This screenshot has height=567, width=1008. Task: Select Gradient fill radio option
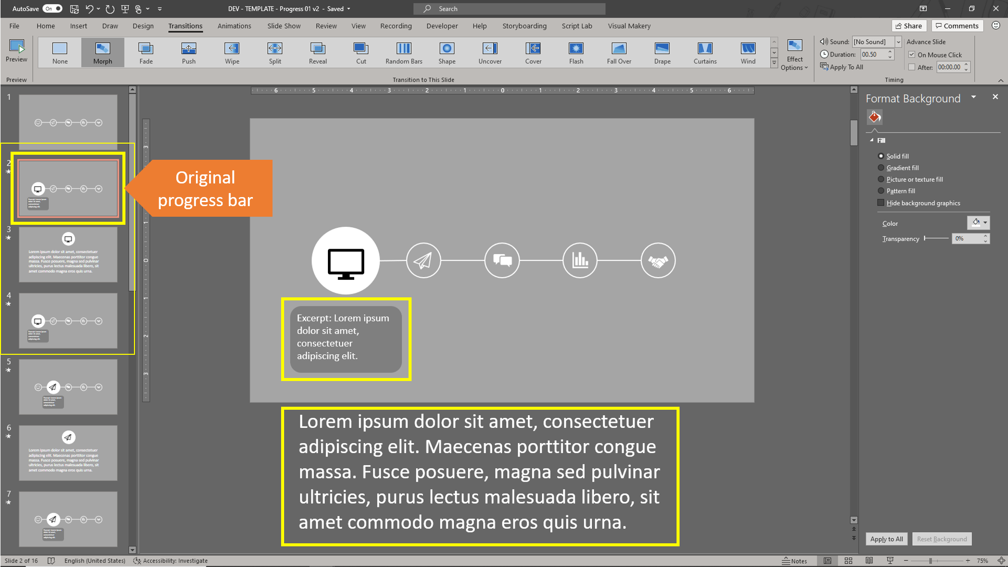[x=881, y=168]
